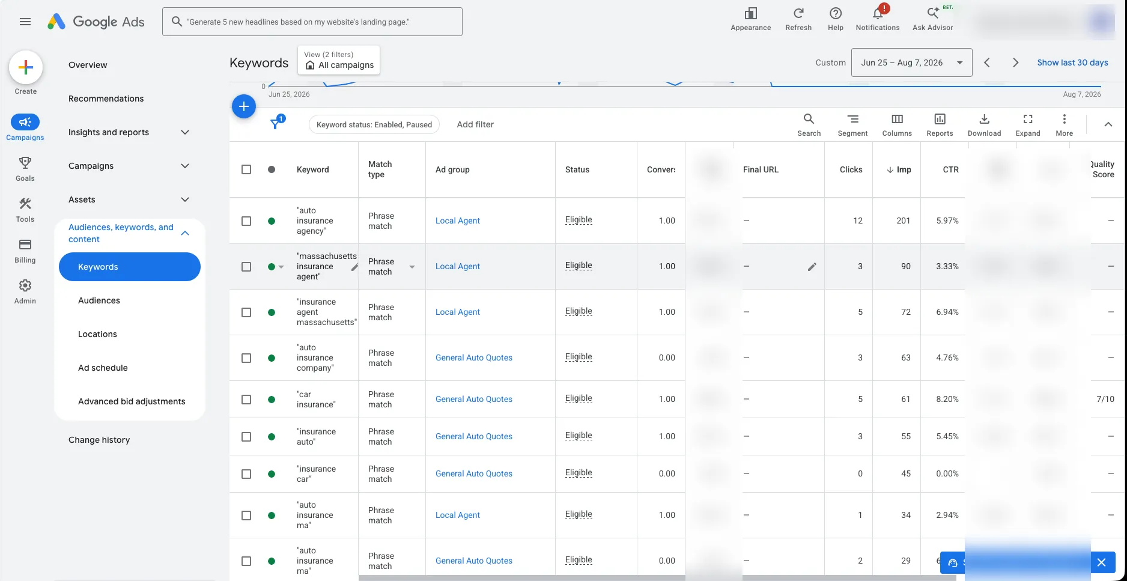This screenshot has height=581, width=1127.
Task: Open Reports from the table toolbar
Action: coord(940,124)
